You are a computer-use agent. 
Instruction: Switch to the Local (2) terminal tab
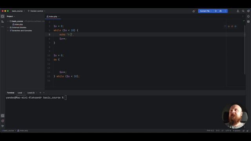[31, 93]
